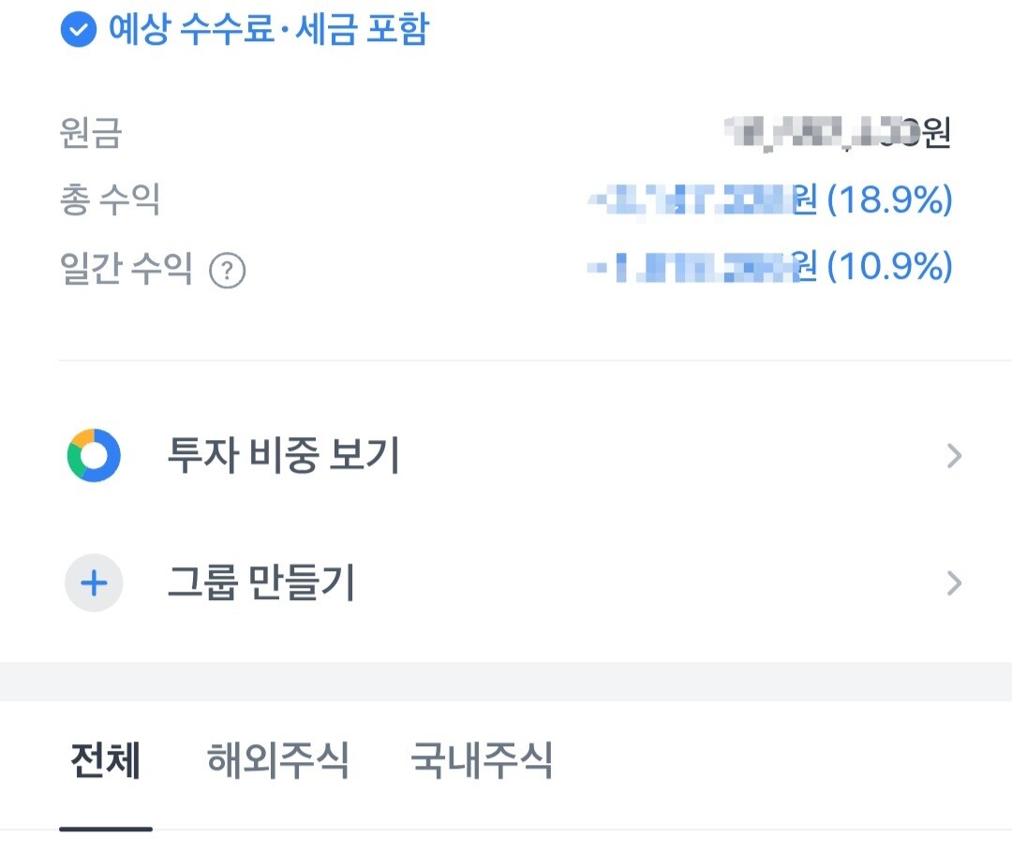Click the 일간 수익 label
This screenshot has height=852, width=1012.
tap(126, 268)
